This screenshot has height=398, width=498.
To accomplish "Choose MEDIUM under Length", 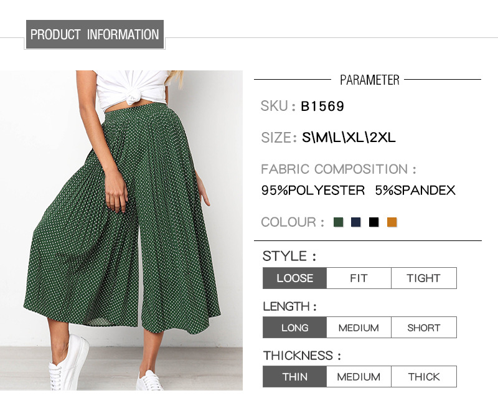I will click(359, 328).
